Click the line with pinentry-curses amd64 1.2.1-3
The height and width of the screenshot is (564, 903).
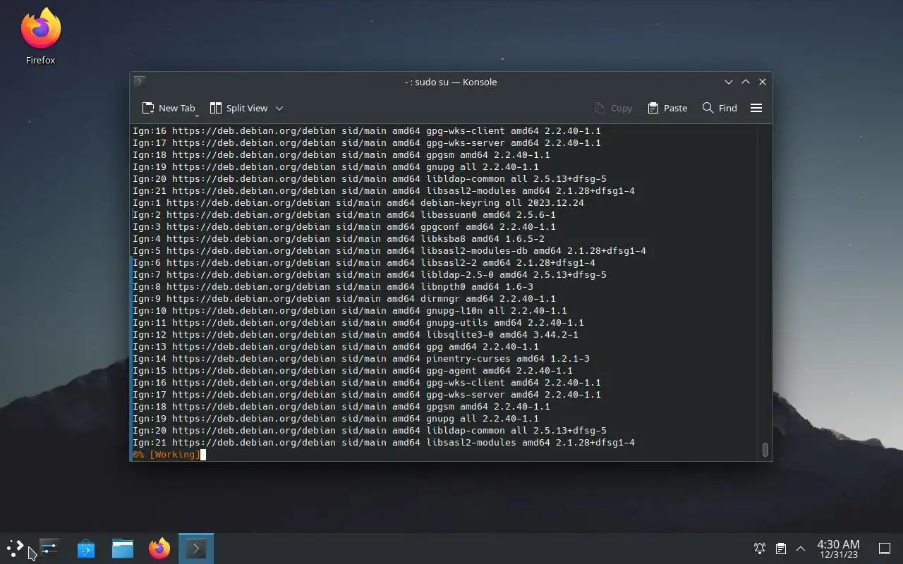tap(361, 359)
